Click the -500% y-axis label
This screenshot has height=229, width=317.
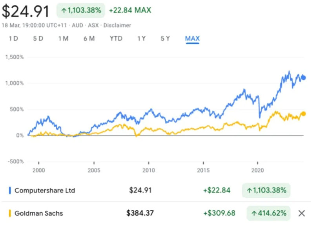(16, 161)
